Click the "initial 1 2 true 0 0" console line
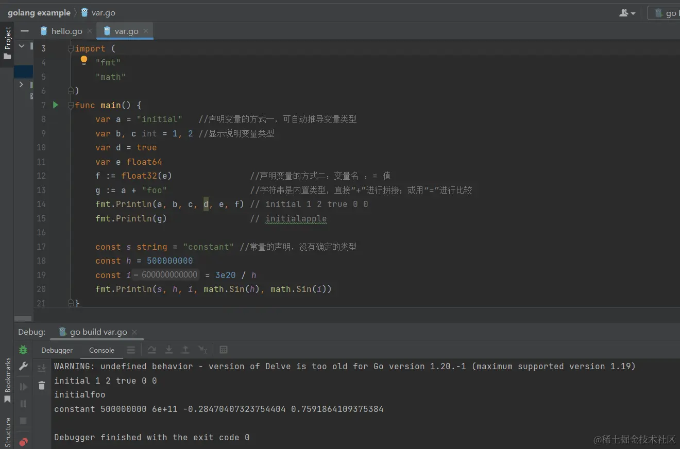The image size is (680, 449). point(106,381)
